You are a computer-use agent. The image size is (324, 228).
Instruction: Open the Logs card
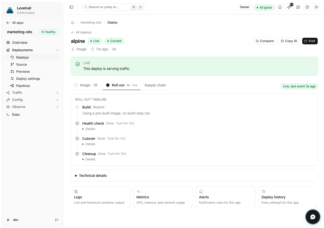pos(101,197)
